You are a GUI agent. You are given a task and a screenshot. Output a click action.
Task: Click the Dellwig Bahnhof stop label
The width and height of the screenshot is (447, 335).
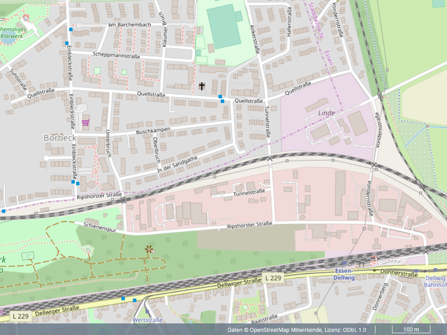click(x=435, y=281)
